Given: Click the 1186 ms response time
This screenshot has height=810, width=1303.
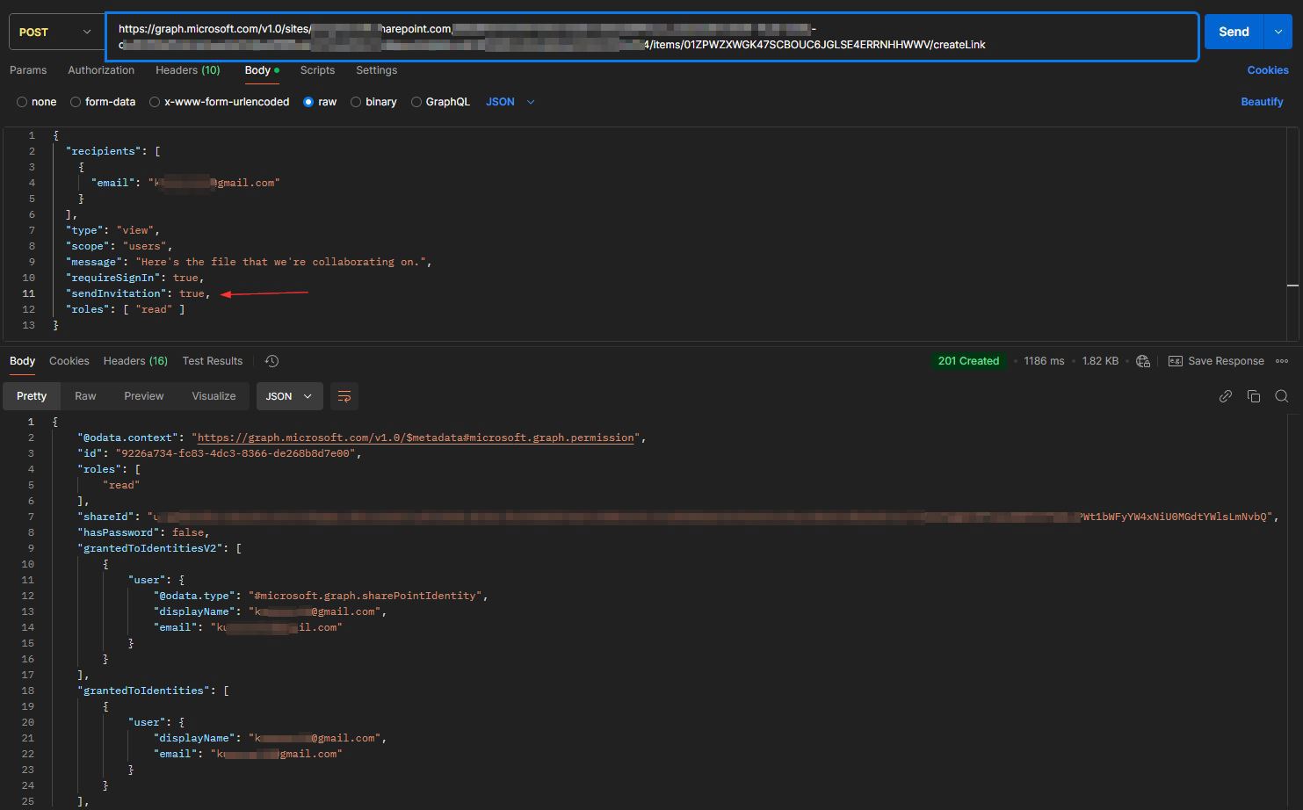Looking at the screenshot, I should coord(1044,361).
